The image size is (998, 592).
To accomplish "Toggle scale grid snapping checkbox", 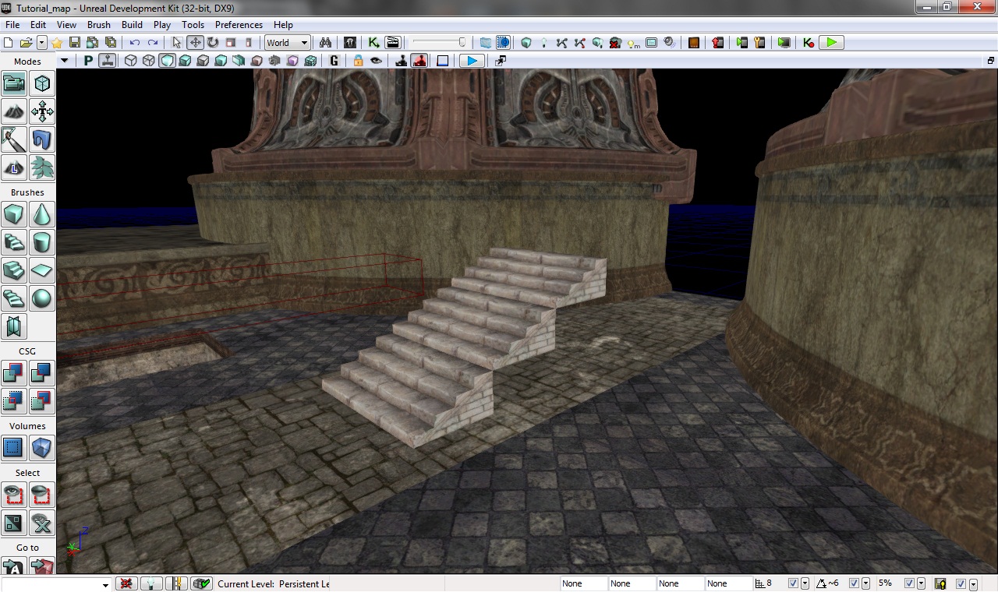I will [x=909, y=583].
